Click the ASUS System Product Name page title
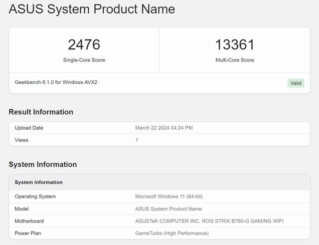This screenshot has height=245, width=319. coord(92,9)
